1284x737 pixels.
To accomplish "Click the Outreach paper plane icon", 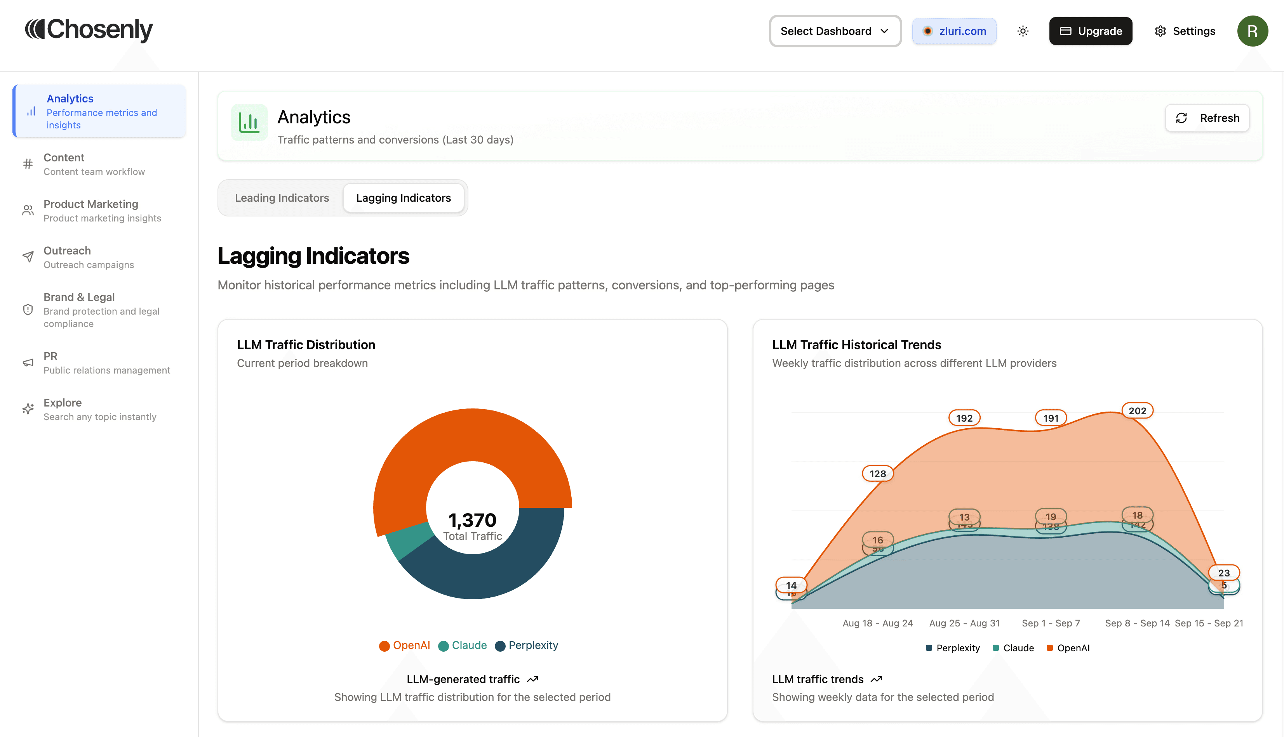I will point(28,257).
